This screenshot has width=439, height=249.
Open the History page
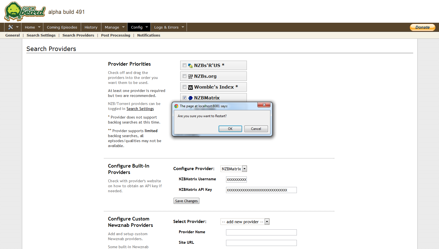tap(91, 27)
